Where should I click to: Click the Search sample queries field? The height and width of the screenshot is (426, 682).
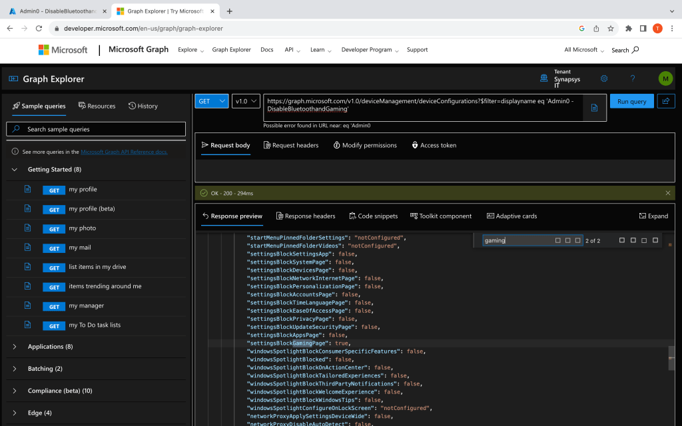(97, 129)
